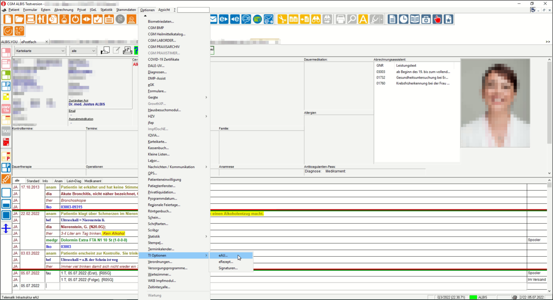The width and height of the screenshot is (553, 300).
Task: Click the clipboard checkmark toolbar icon
Action: point(98,19)
